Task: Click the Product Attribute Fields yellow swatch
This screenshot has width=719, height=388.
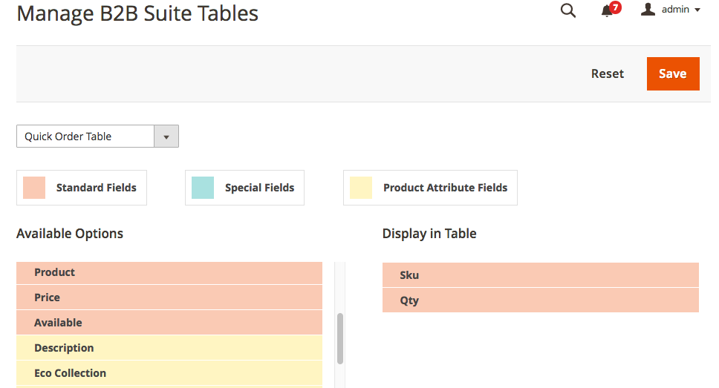Action: (361, 188)
